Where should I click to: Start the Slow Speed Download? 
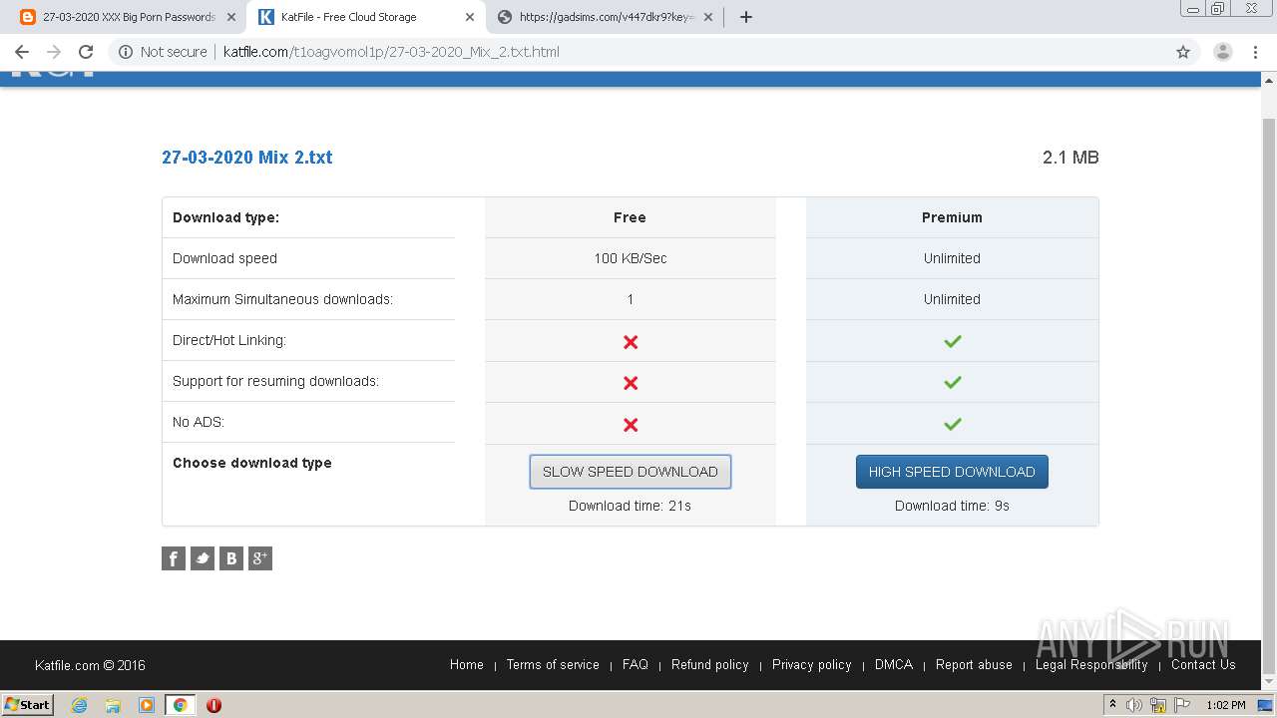(x=631, y=472)
